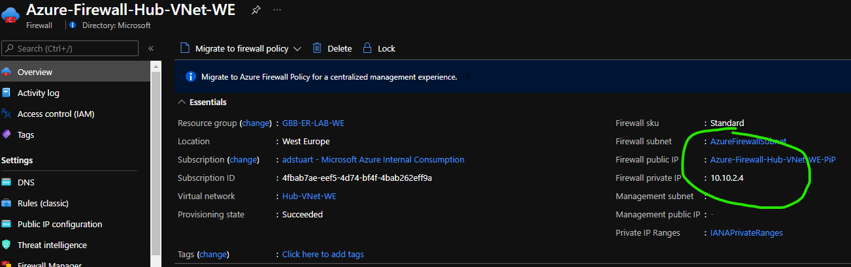
Task: Click the Public IP configuration icon
Action: click(x=7, y=224)
